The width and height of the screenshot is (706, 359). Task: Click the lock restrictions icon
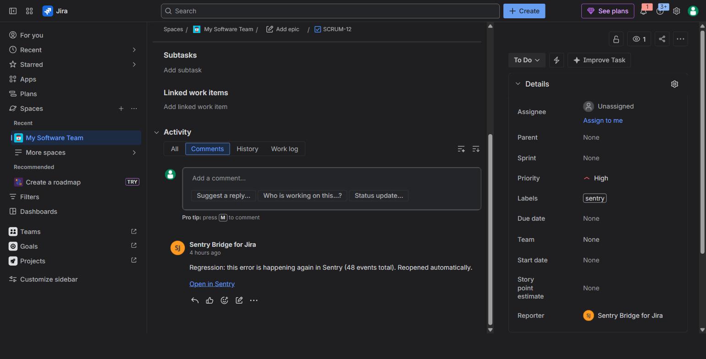click(x=616, y=39)
